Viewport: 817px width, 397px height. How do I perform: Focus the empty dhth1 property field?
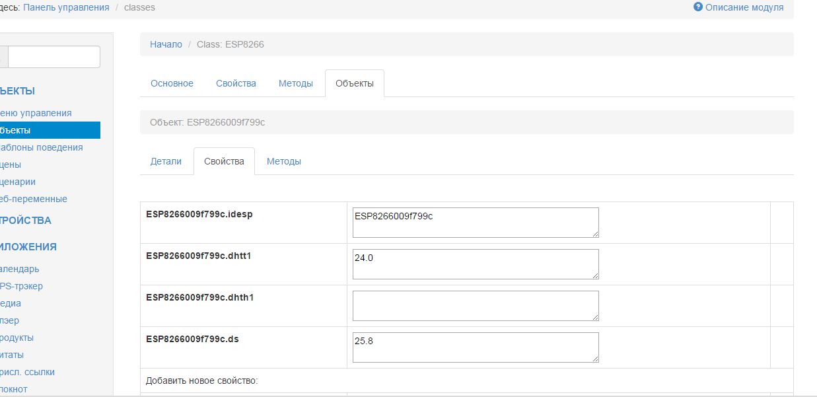(476, 306)
